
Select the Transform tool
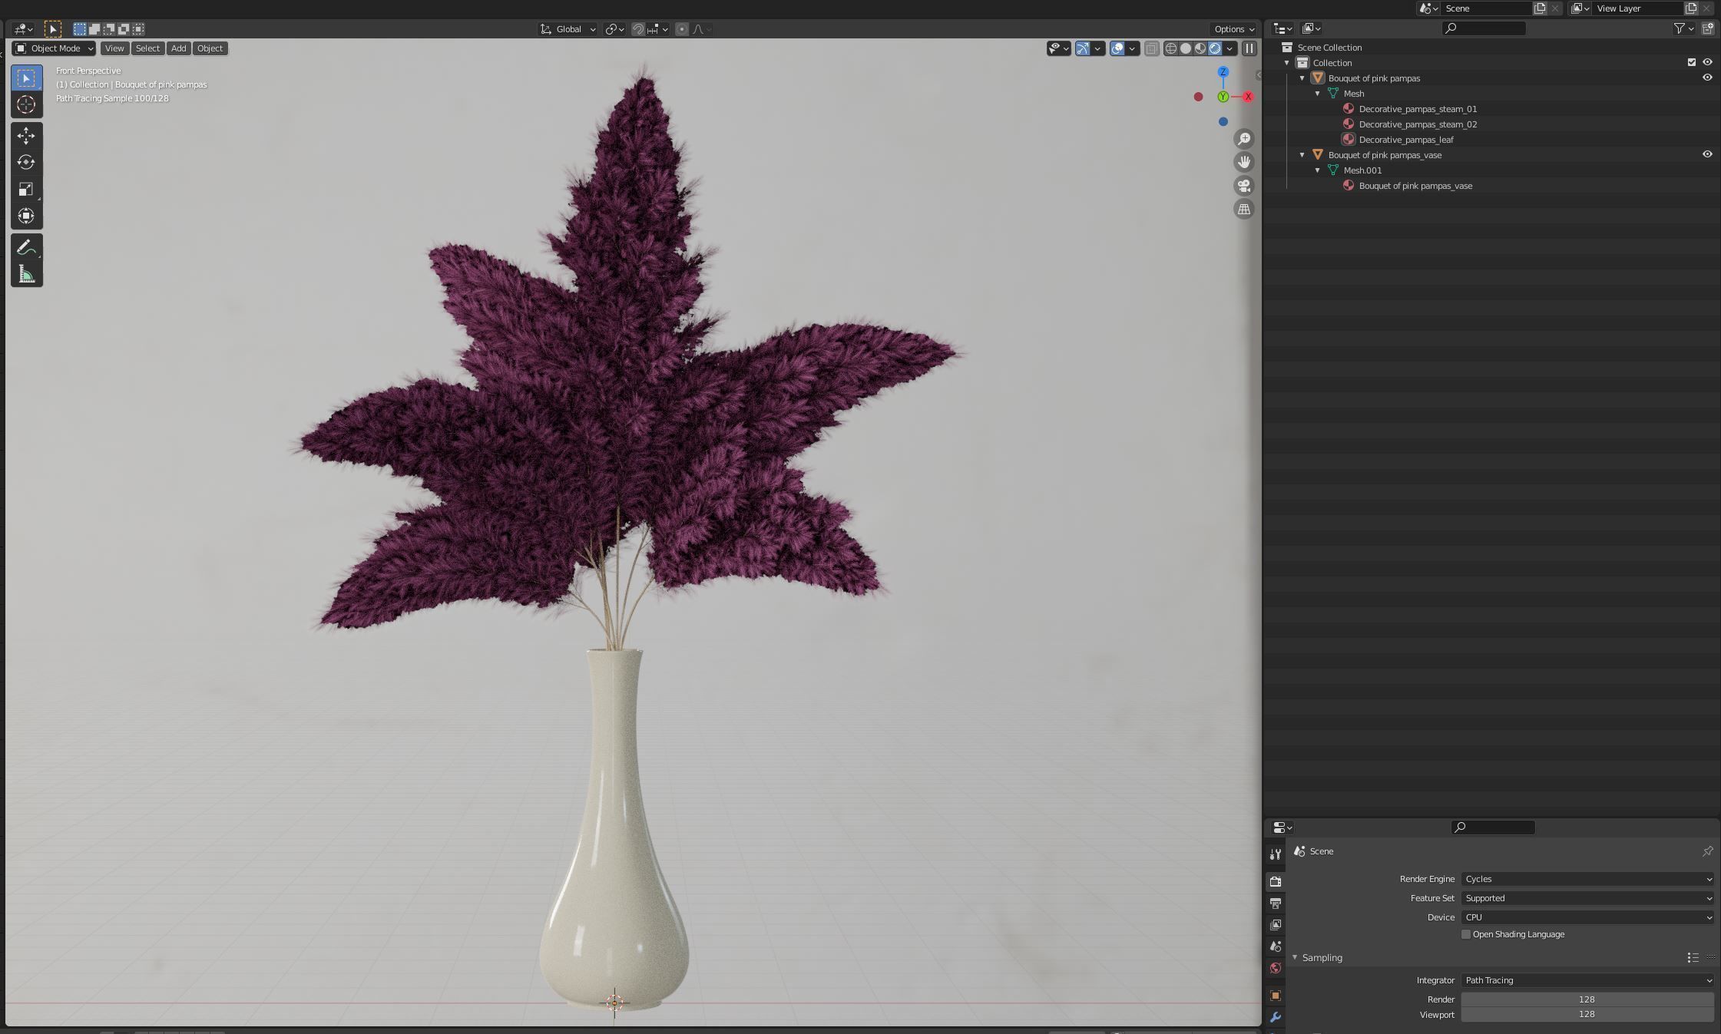tap(26, 216)
